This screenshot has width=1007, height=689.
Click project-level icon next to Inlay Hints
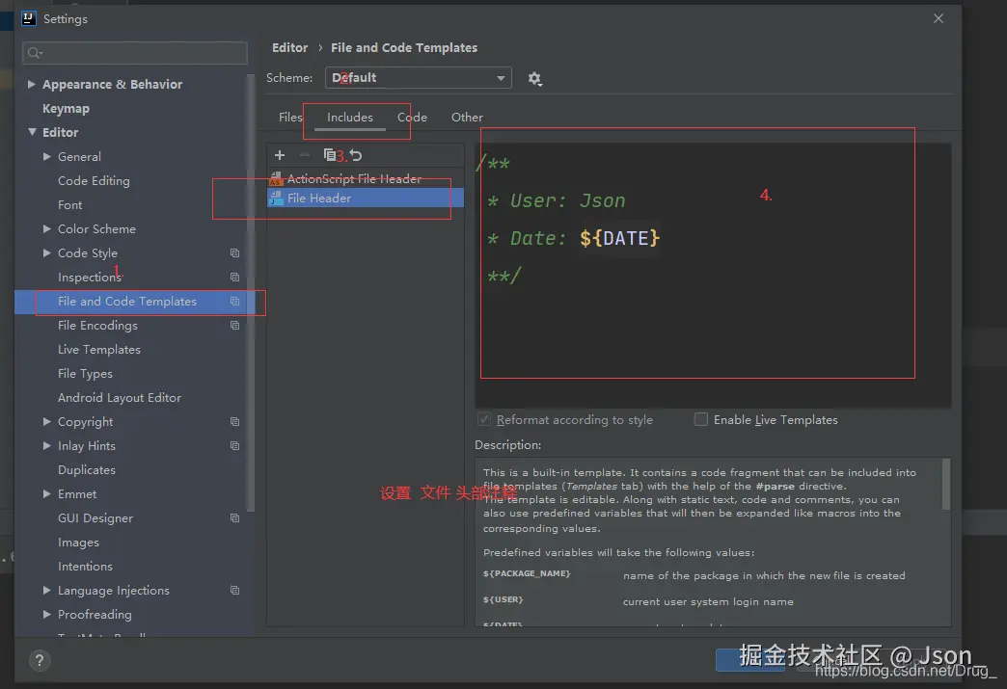point(235,446)
